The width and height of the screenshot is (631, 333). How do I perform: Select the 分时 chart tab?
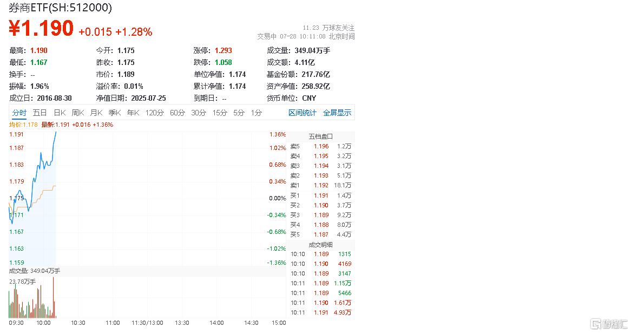[19, 113]
